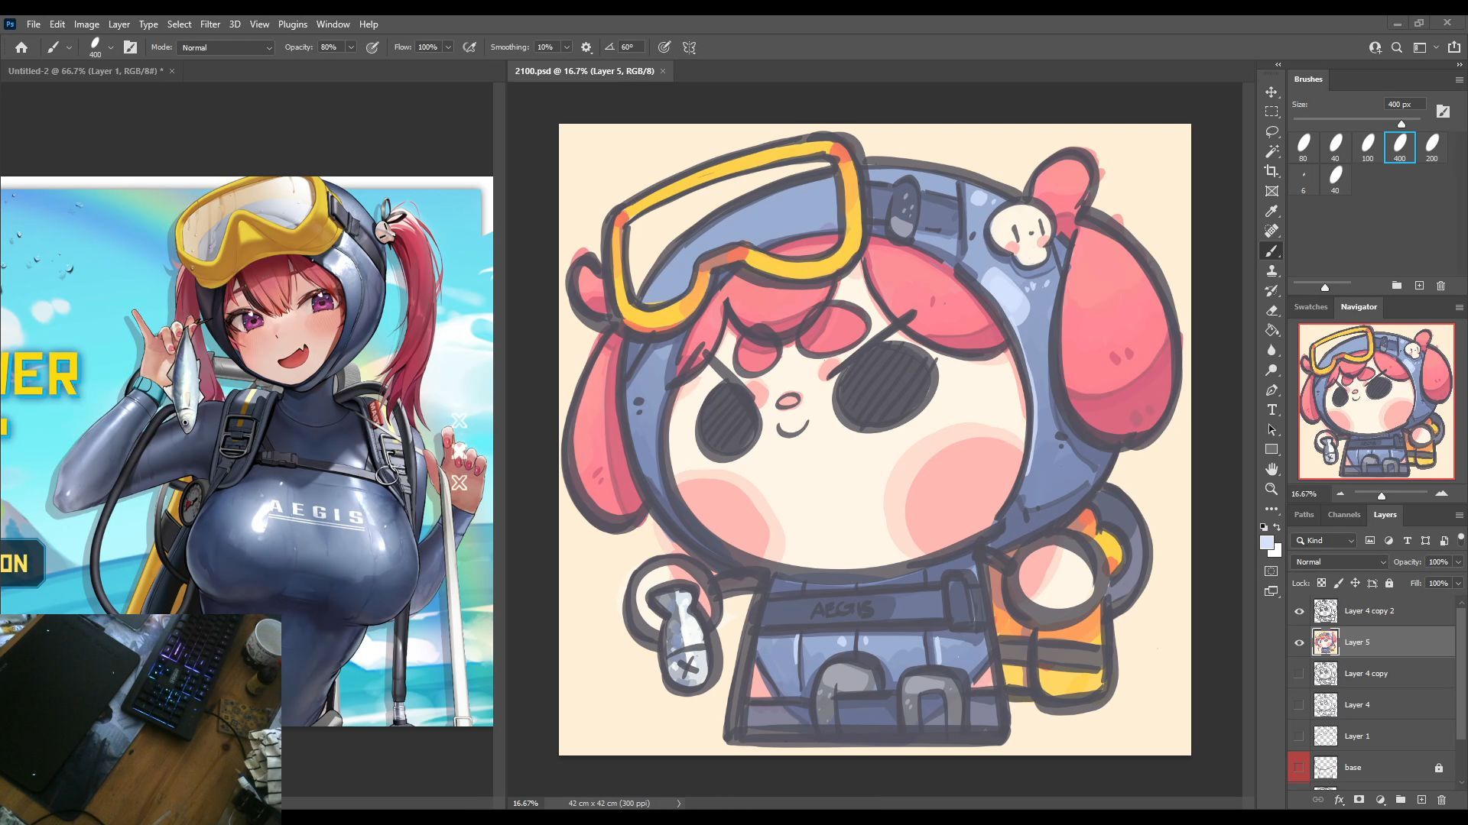This screenshot has width=1468, height=825.
Task: Toggle pressure for opacity button
Action: coord(372,47)
